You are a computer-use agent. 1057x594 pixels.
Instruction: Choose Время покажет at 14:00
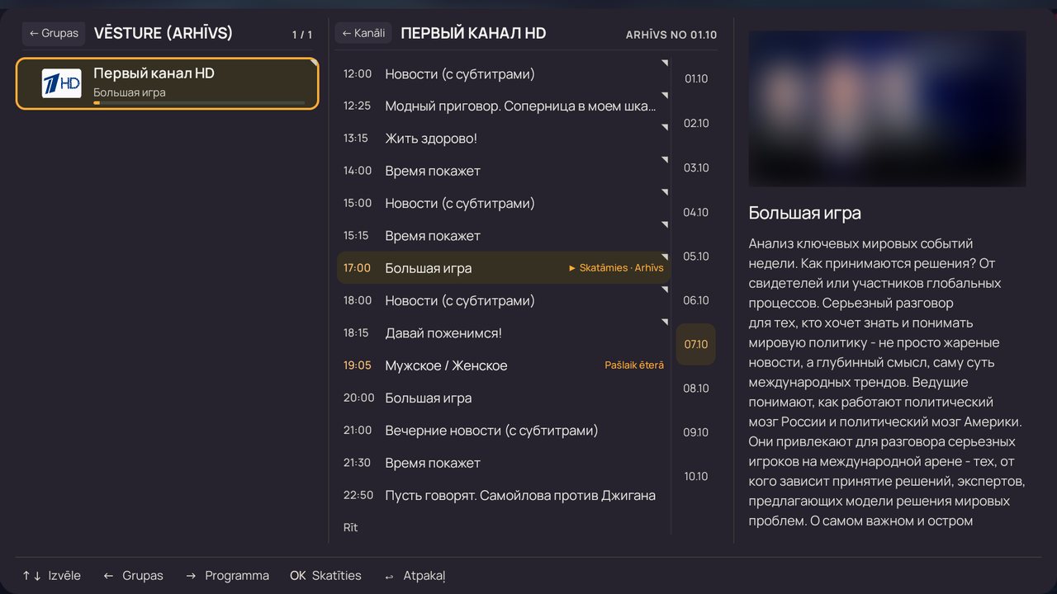coord(504,171)
